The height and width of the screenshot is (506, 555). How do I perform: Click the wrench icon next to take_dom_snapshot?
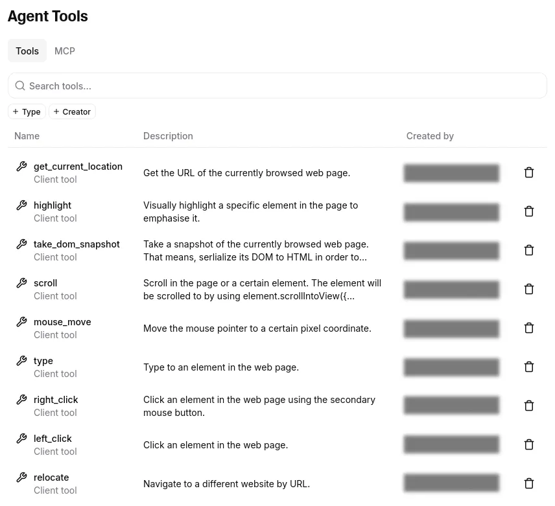point(21,244)
